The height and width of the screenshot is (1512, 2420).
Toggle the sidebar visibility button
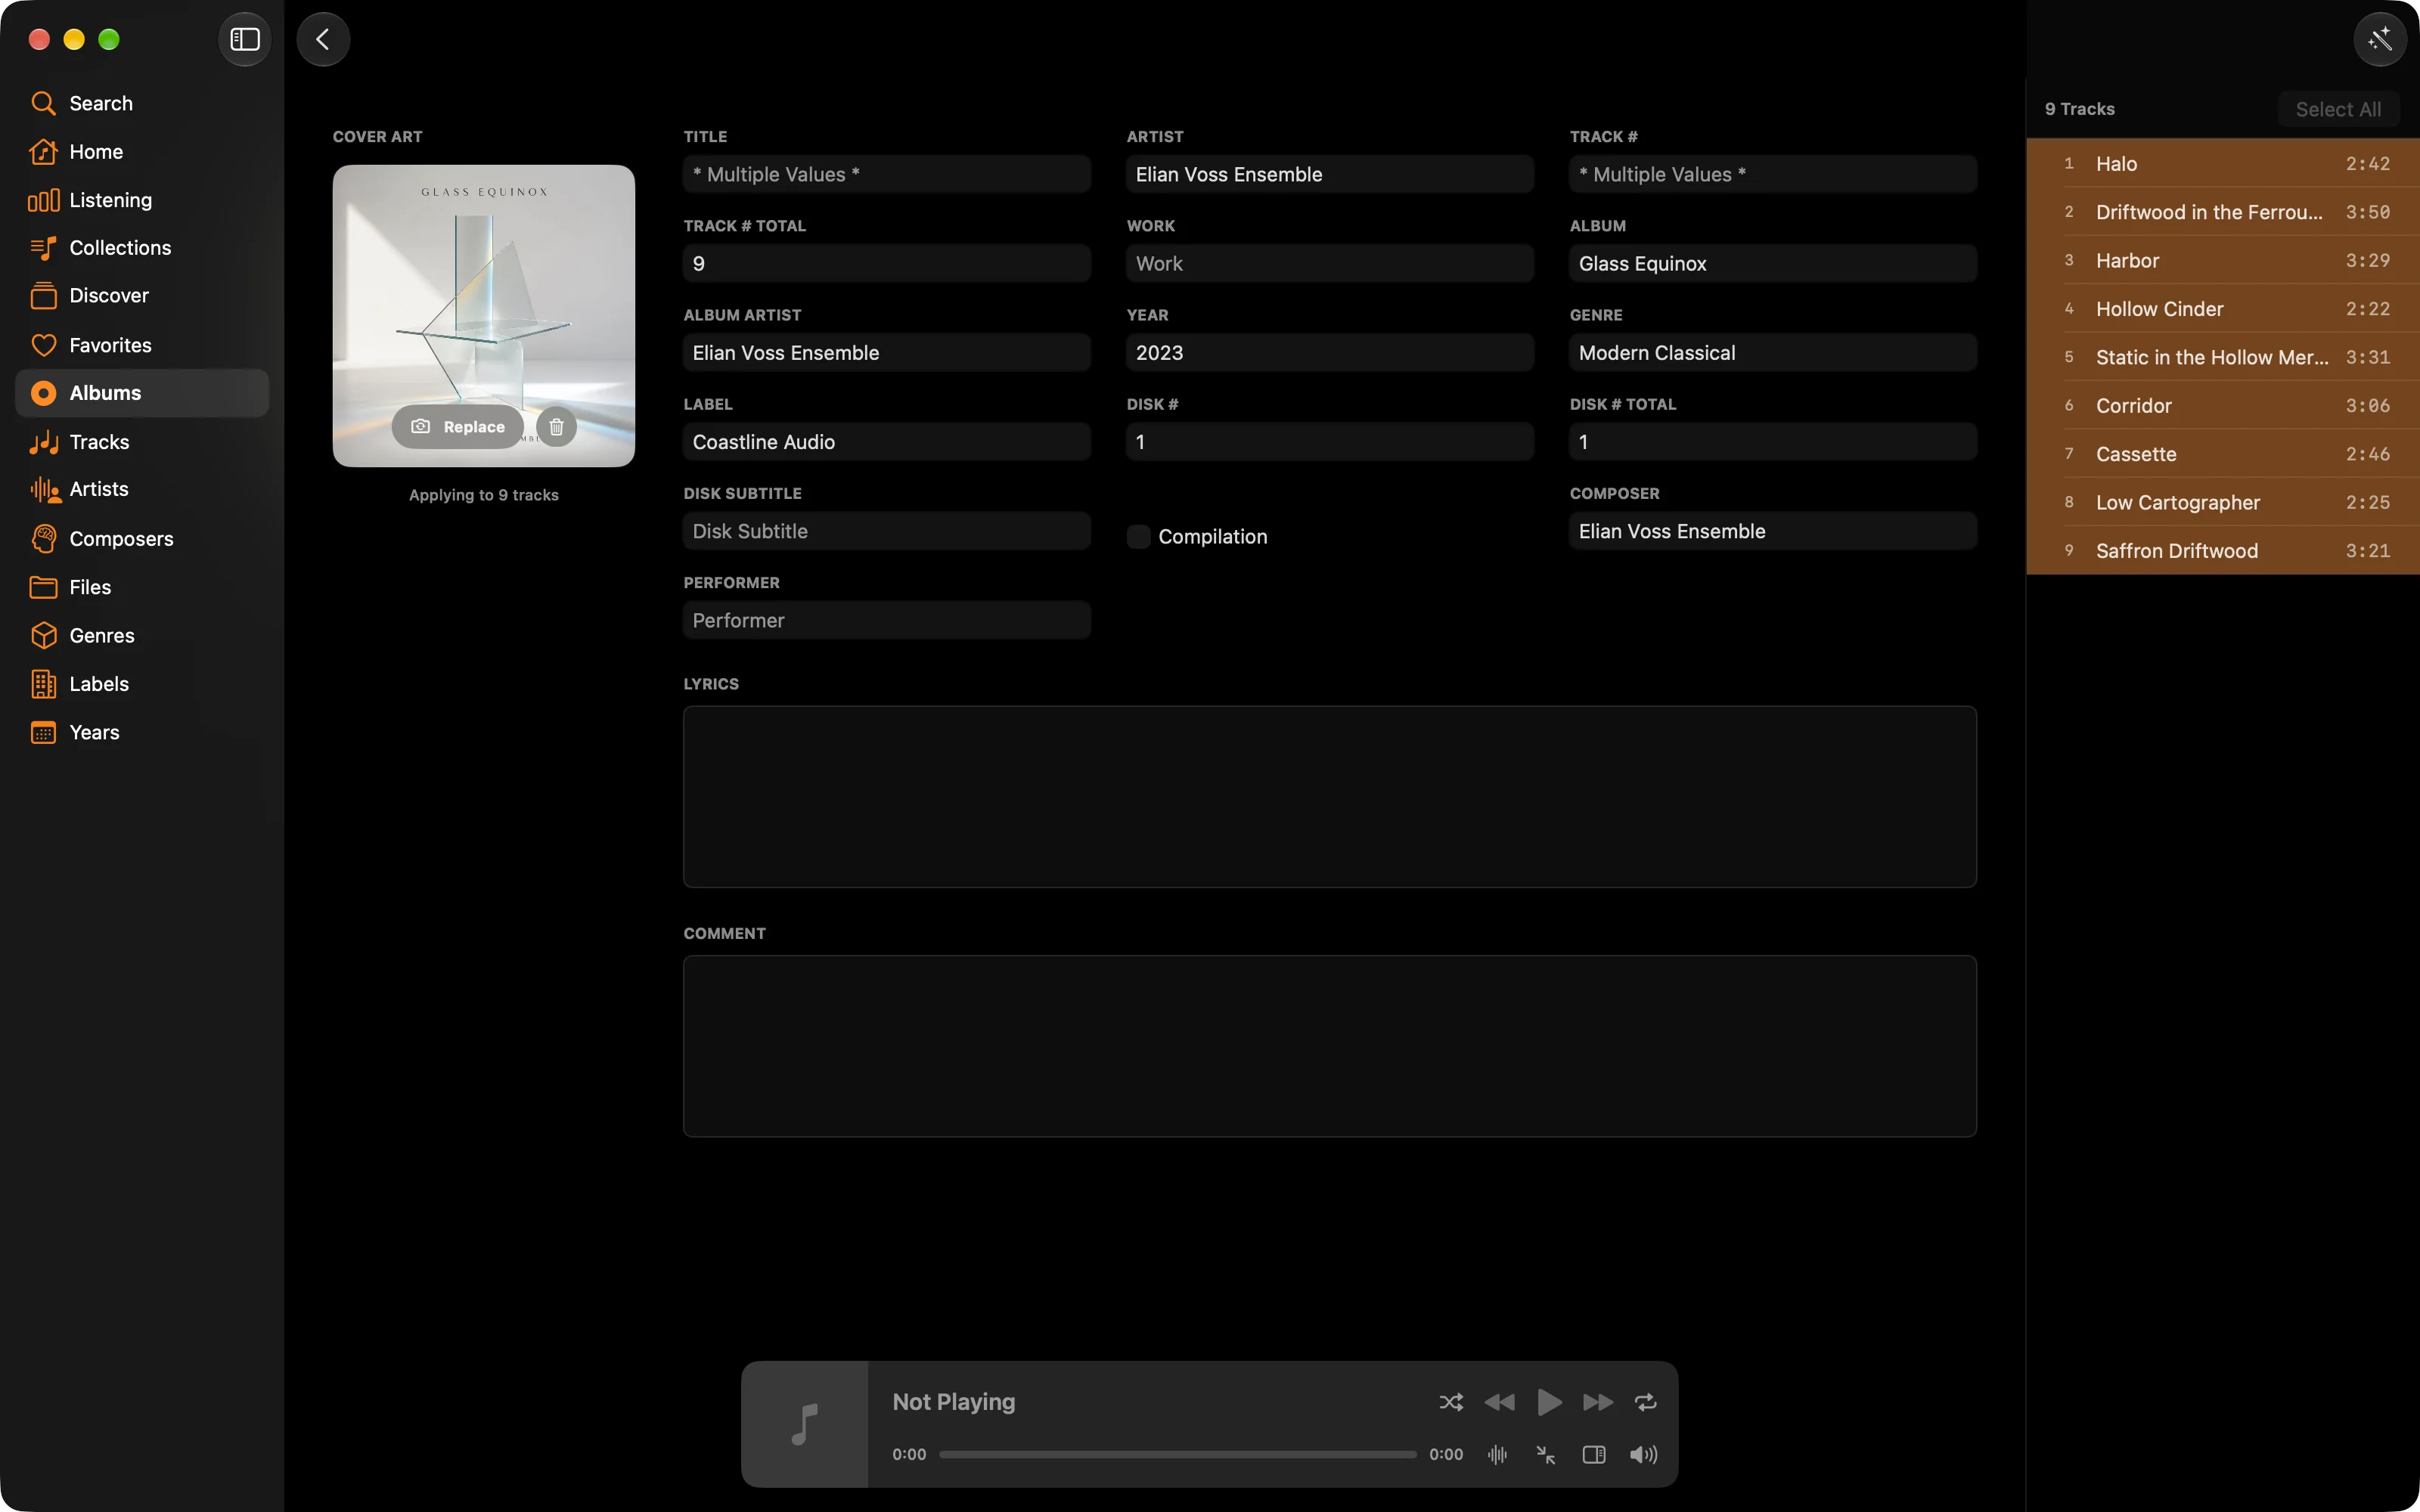tap(245, 39)
